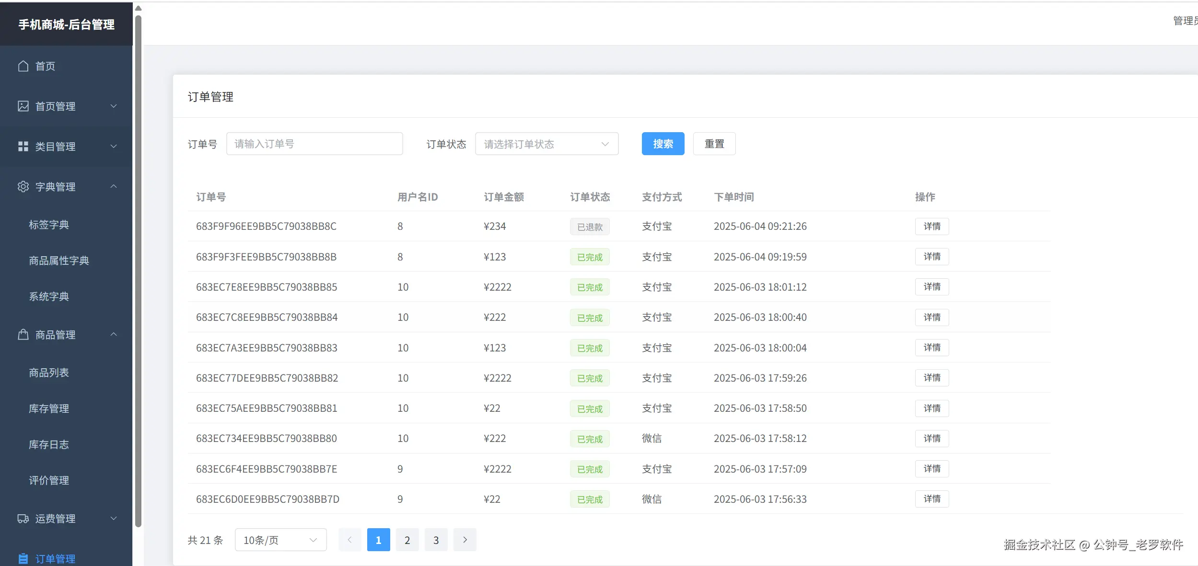Click the image icon for 首页管理
Image resolution: width=1198 pixels, height=566 pixels.
(x=23, y=106)
